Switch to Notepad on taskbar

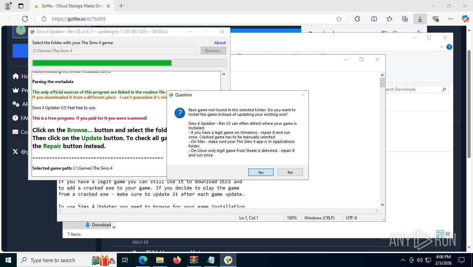211,260
